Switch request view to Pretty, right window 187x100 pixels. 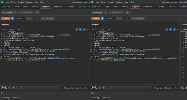[94, 29]
